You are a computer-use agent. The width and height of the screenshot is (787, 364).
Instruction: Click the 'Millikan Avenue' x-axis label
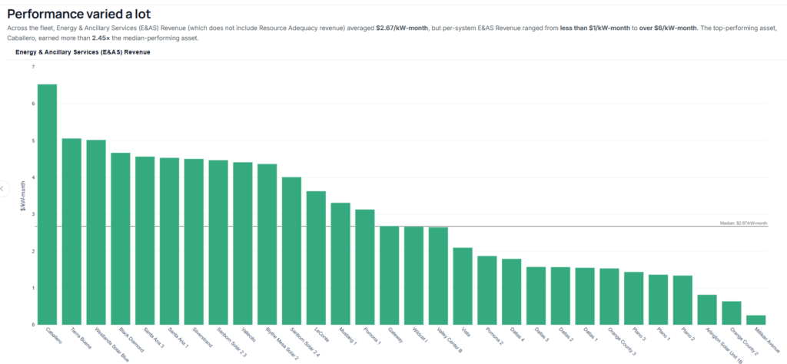767,340
